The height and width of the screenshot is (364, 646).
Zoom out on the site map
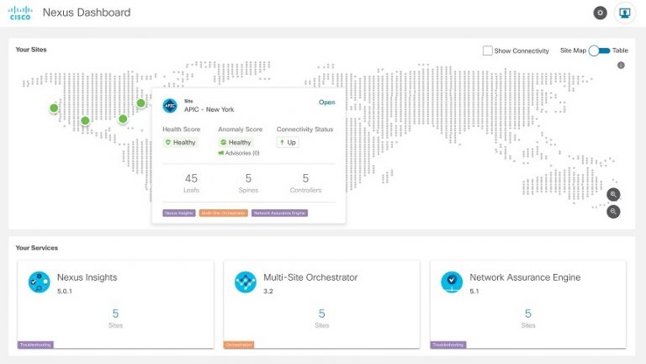[x=613, y=212]
